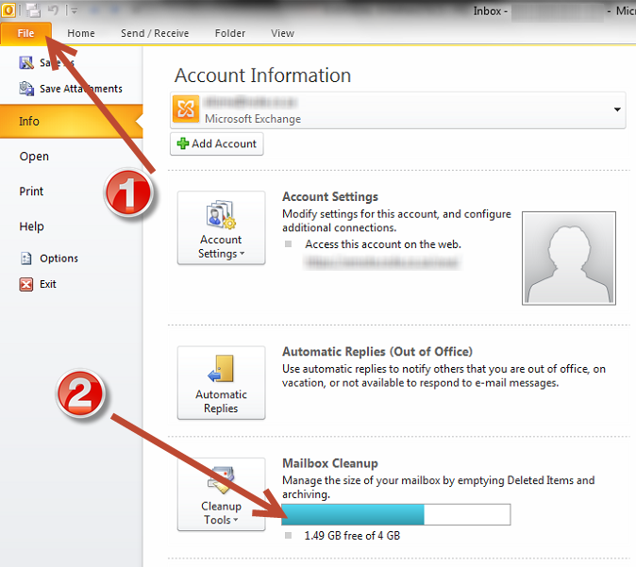
Task: Open the File tab
Action: pyautogui.click(x=25, y=33)
